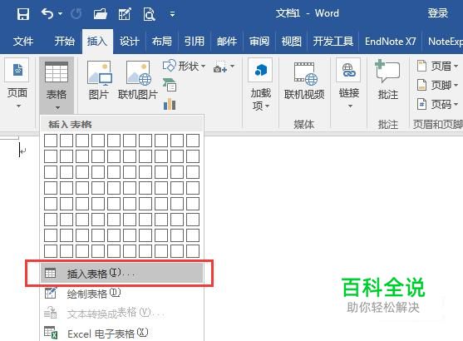Open the EndNote X7 tab
Image resolution: width=463 pixels, height=341 pixels.
click(x=391, y=41)
